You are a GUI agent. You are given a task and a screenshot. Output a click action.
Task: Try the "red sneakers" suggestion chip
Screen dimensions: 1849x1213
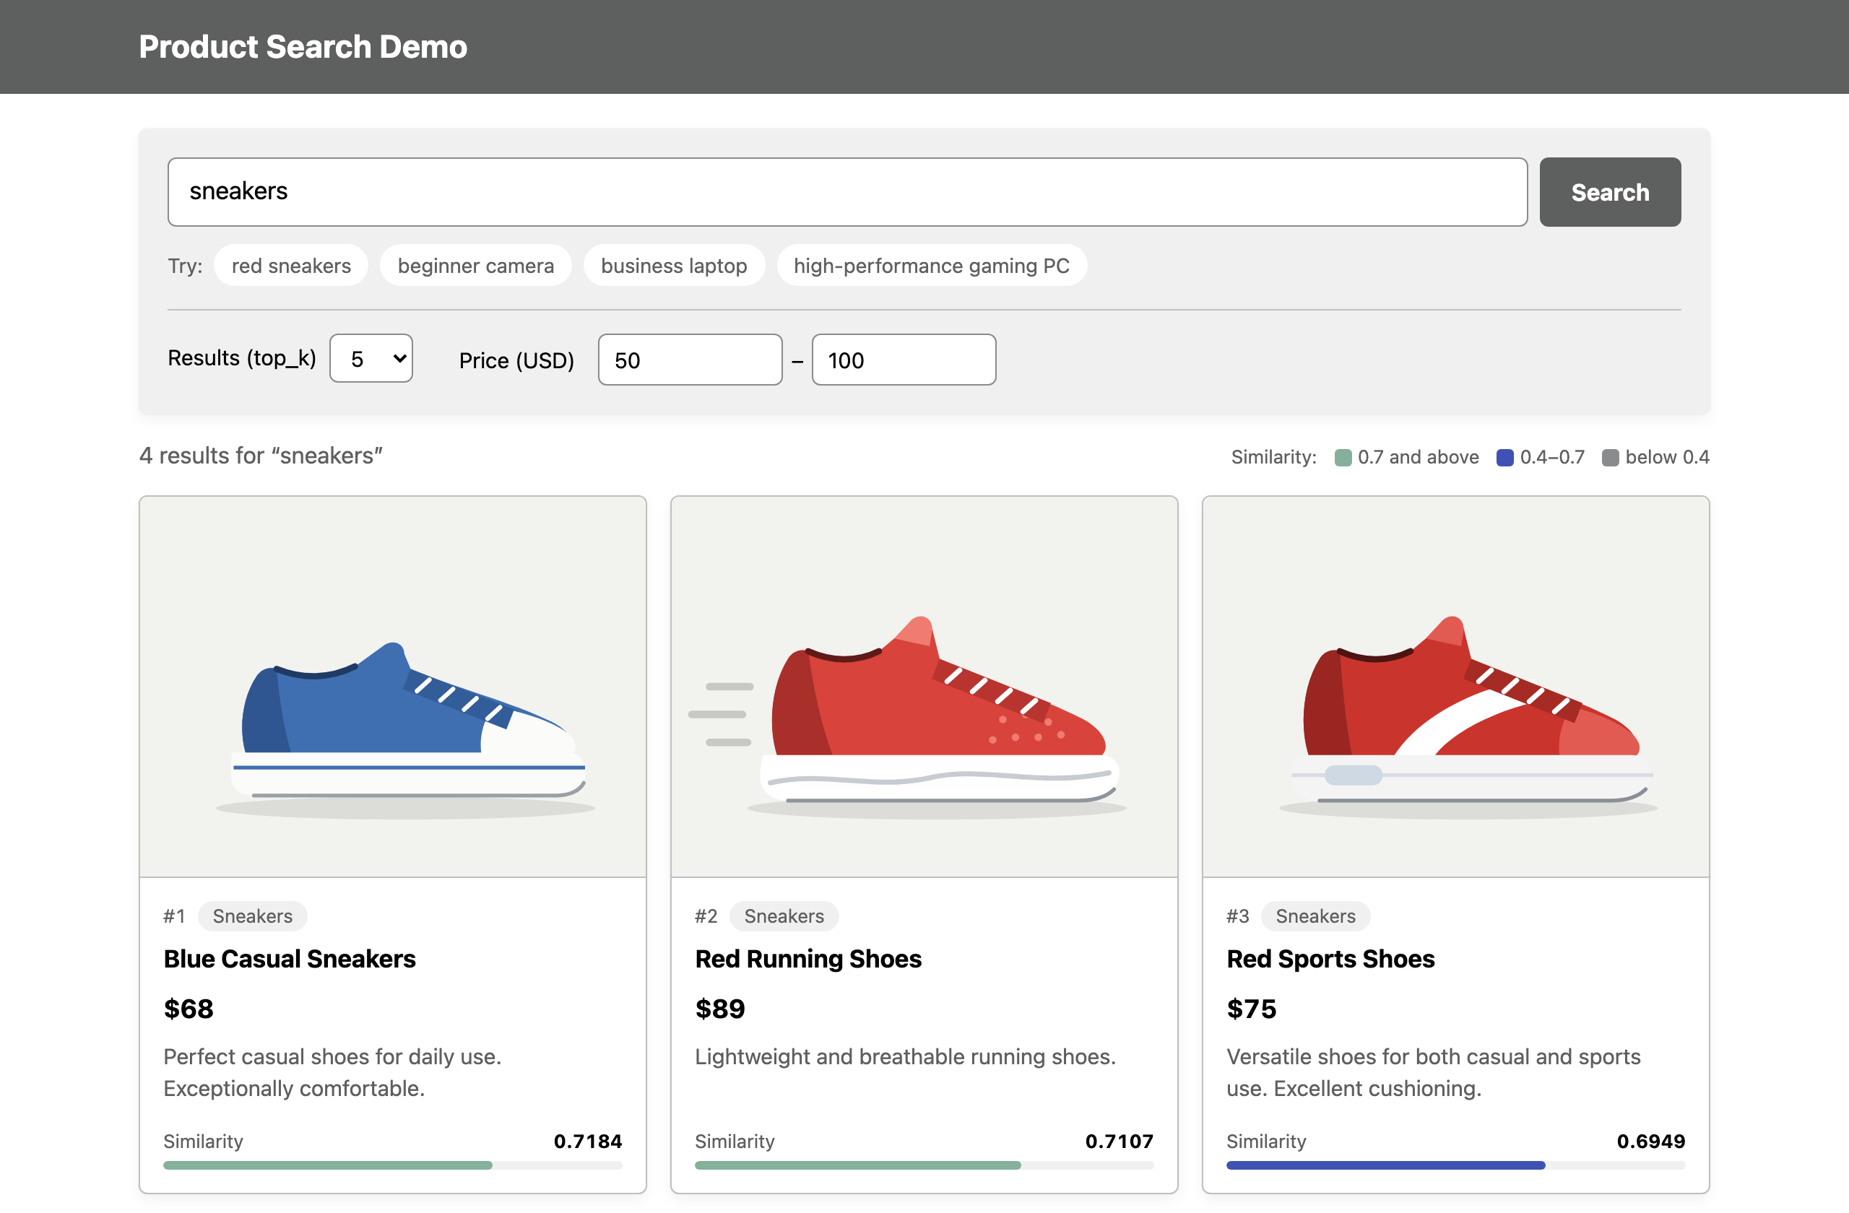[x=291, y=266]
